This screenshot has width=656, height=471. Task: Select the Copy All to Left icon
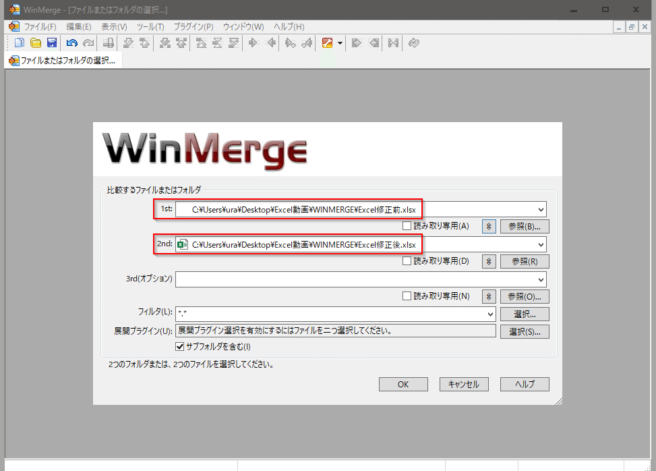pyautogui.click(x=373, y=43)
